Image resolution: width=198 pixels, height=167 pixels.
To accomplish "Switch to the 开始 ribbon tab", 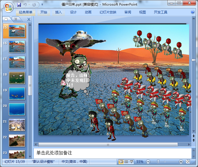I will pyautogui.click(x=44, y=12).
